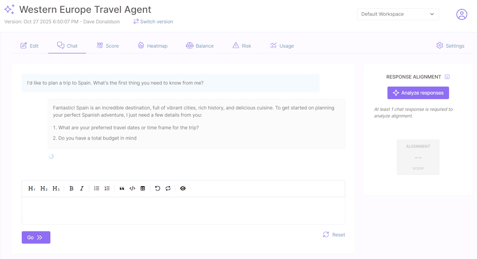Toggle italic formatting
The image size is (477, 259).
pyautogui.click(x=82, y=188)
